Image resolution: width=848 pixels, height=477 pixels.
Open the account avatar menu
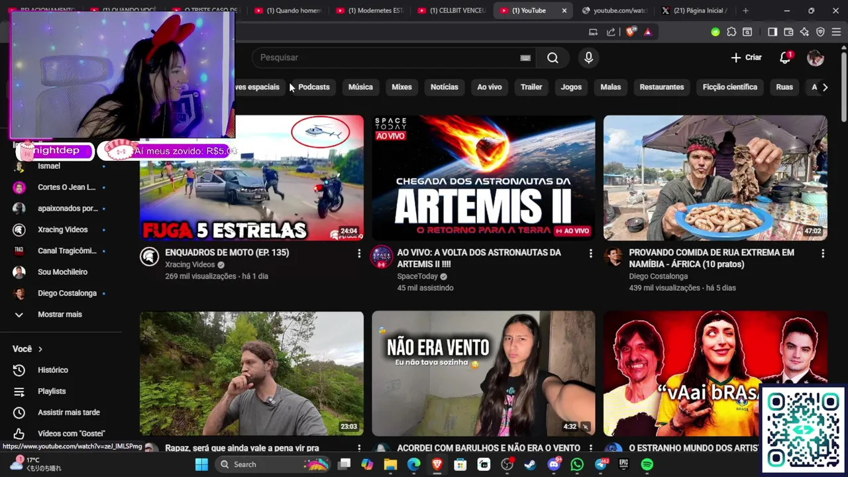[816, 58]
